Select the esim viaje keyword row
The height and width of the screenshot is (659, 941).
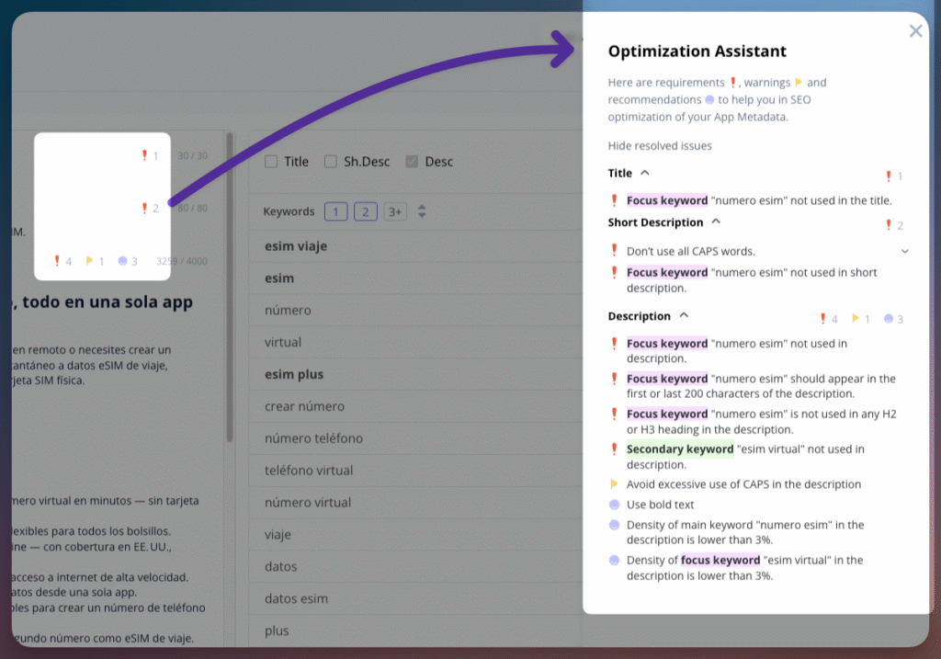click(296, 246)
